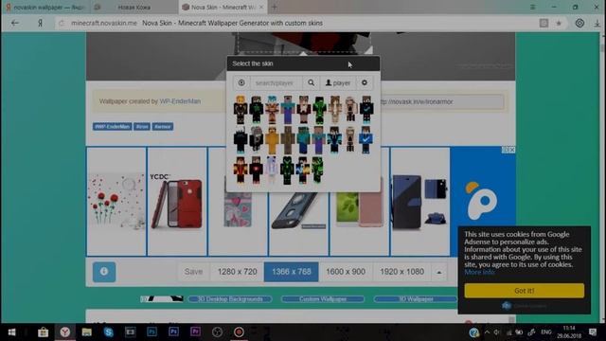Open the More info cookie link
This screenshot has height=341, width=606.
pyautogui.click(x=479, y=272)
